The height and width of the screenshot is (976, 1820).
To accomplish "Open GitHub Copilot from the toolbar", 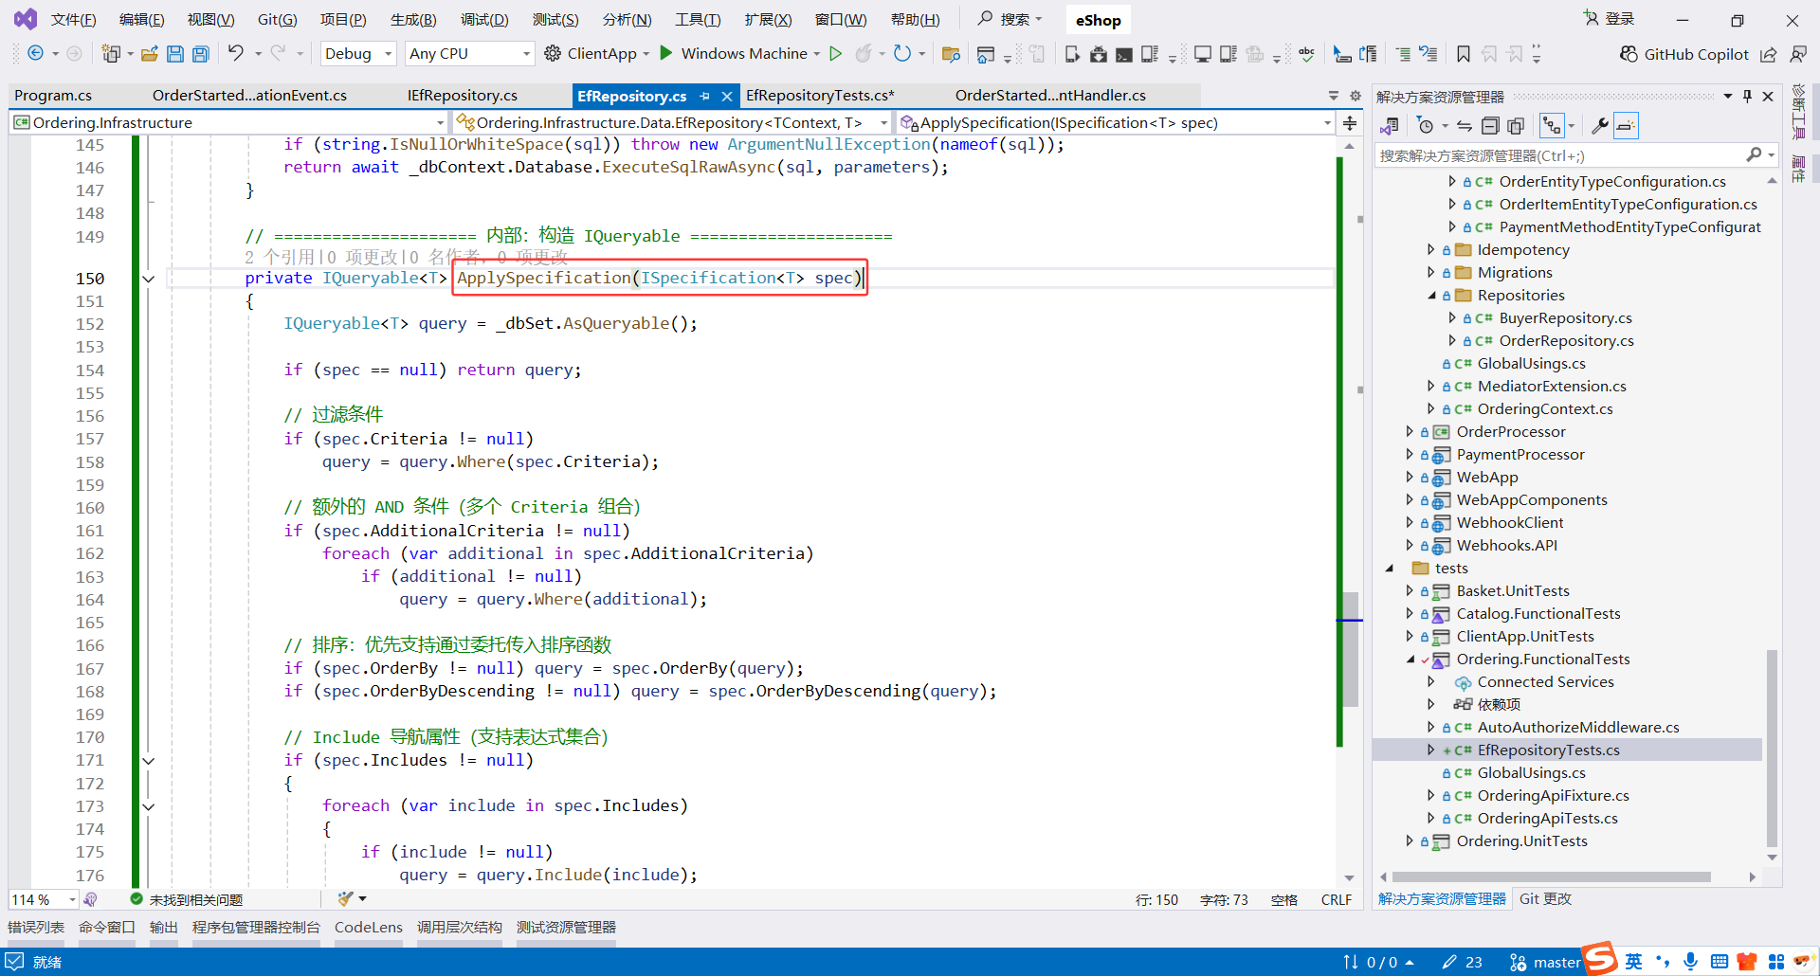I will [1684, 54].
